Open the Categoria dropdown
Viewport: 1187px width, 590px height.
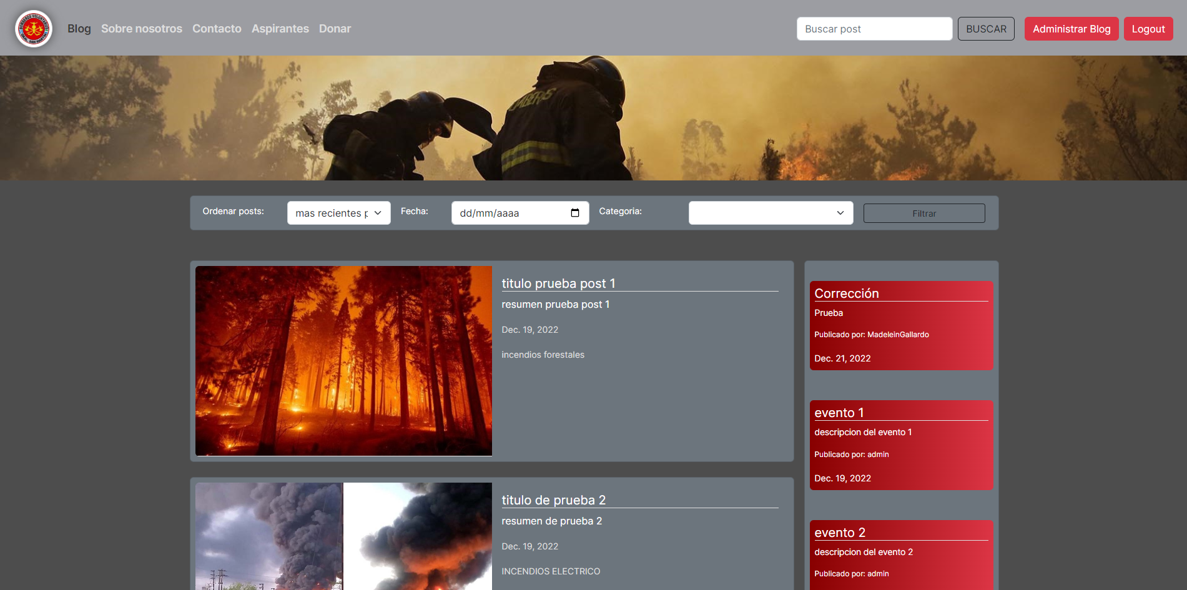point(771,213)
